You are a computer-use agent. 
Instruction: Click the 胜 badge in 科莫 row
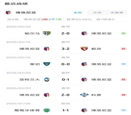pos(124,95)
